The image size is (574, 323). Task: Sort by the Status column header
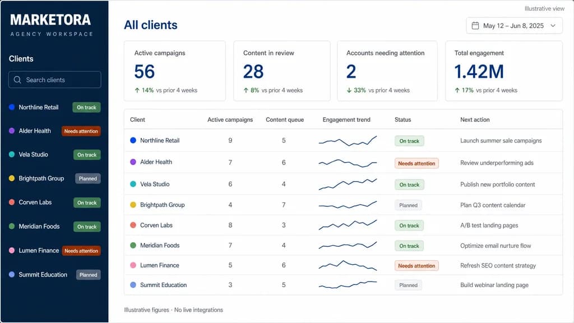(402, 119)
